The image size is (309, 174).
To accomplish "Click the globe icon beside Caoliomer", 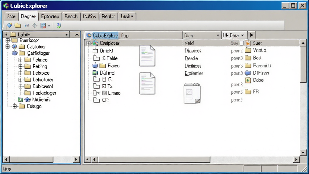I will pyautogui.click(x=14, y=47).
